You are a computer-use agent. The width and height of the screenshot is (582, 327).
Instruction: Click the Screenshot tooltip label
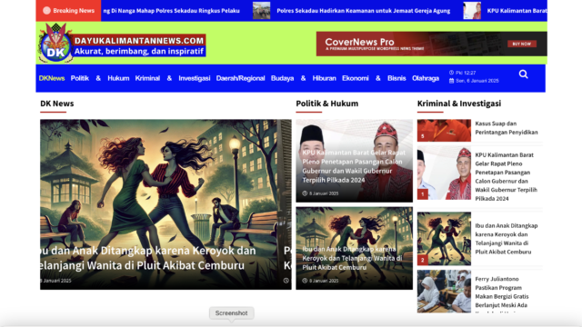click(231, 312)
